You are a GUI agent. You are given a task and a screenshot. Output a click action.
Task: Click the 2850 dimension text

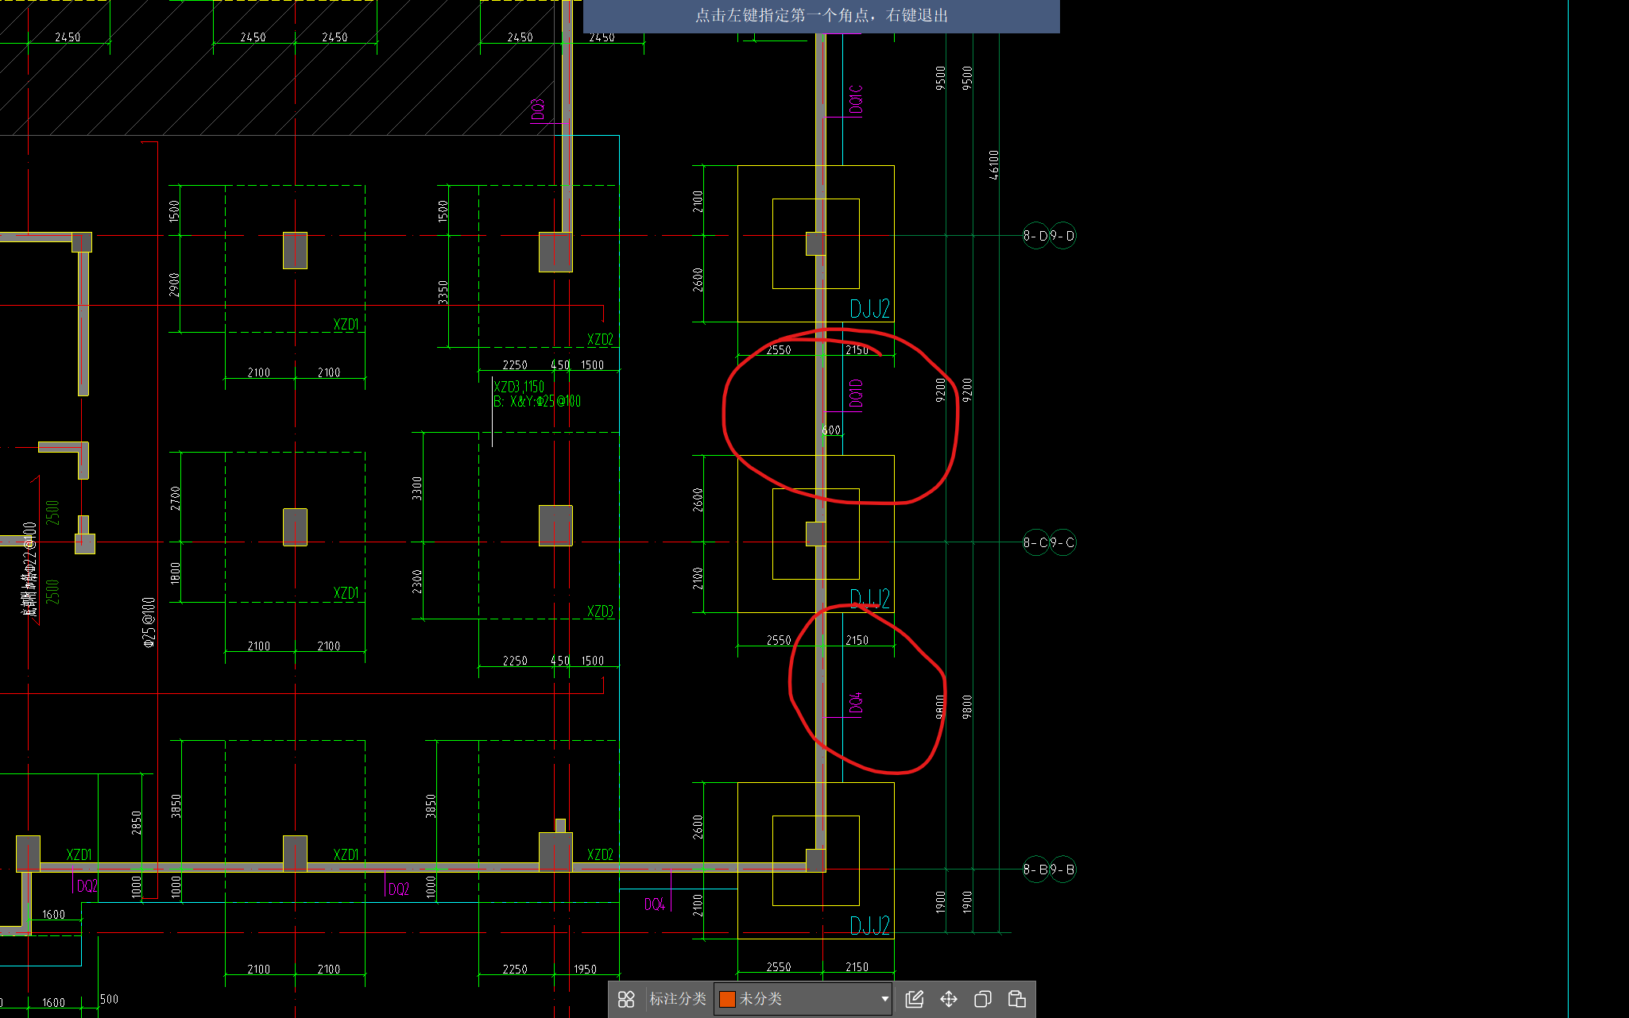tap(137, 823)
